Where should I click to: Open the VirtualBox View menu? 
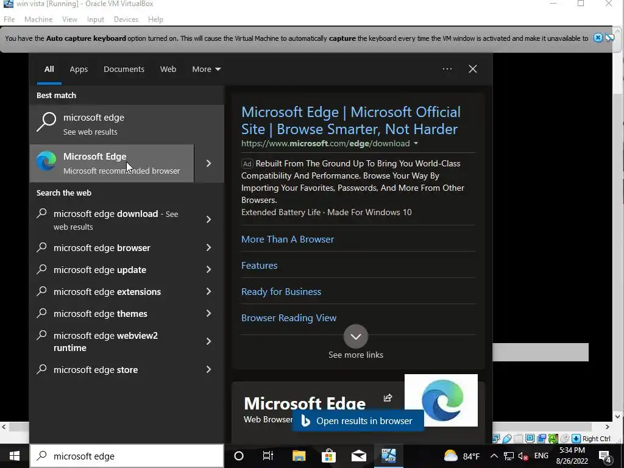coord(69,19)
